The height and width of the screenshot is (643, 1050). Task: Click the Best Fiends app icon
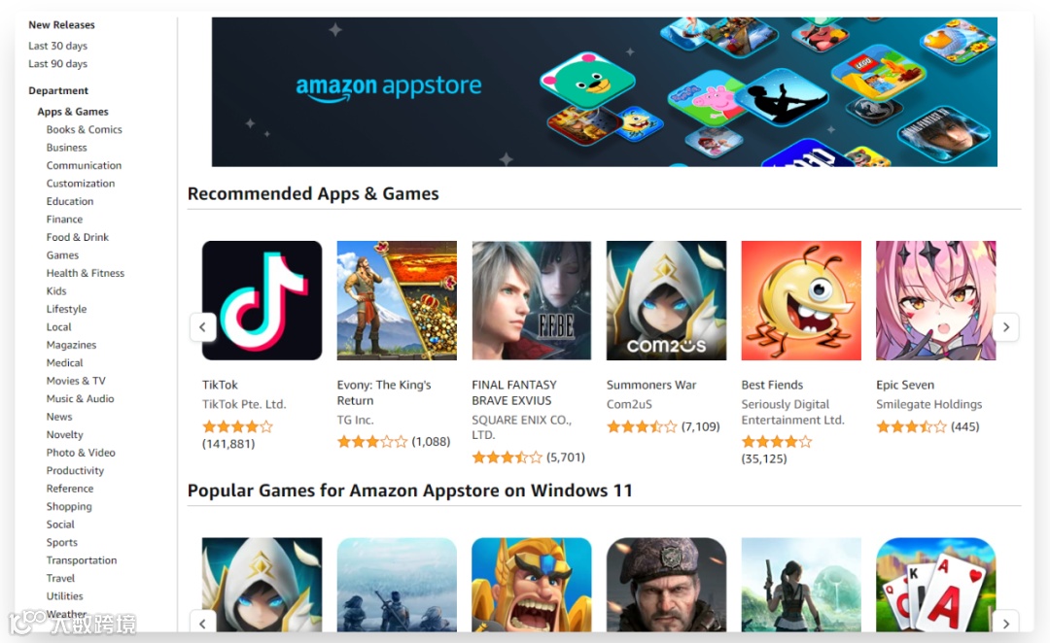[801, 300]
